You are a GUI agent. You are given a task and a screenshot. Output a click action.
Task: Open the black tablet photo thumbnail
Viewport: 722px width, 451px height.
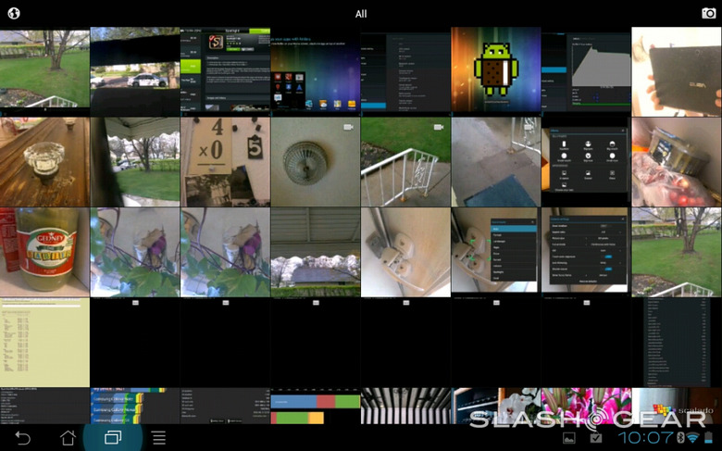click(676, 69)
